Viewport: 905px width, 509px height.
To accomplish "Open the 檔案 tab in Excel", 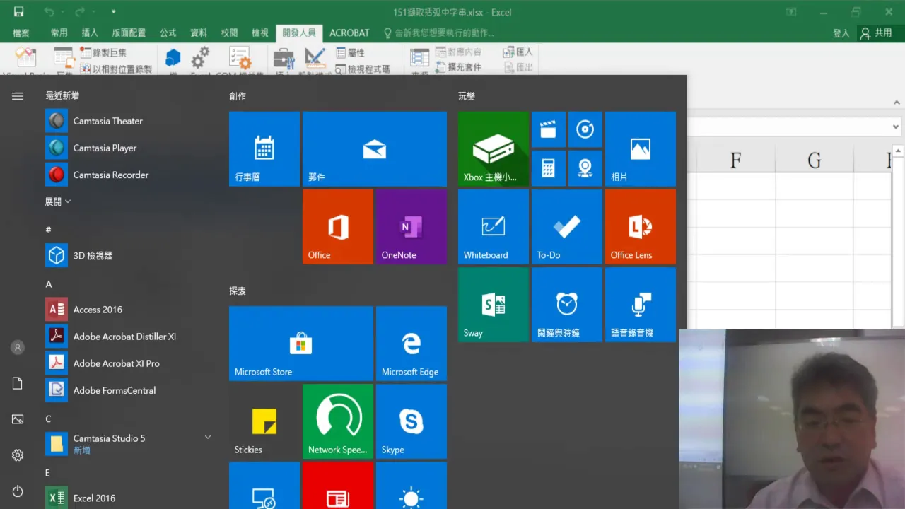I will click(x=21, y=33).
